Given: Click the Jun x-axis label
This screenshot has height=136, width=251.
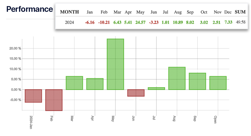Looking at the screenshot, I should point(134,118).
